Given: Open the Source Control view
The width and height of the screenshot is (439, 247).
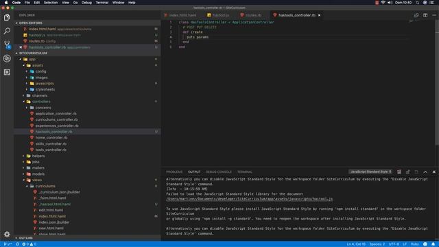Looking at the screenshot, I should coord(7,45).
